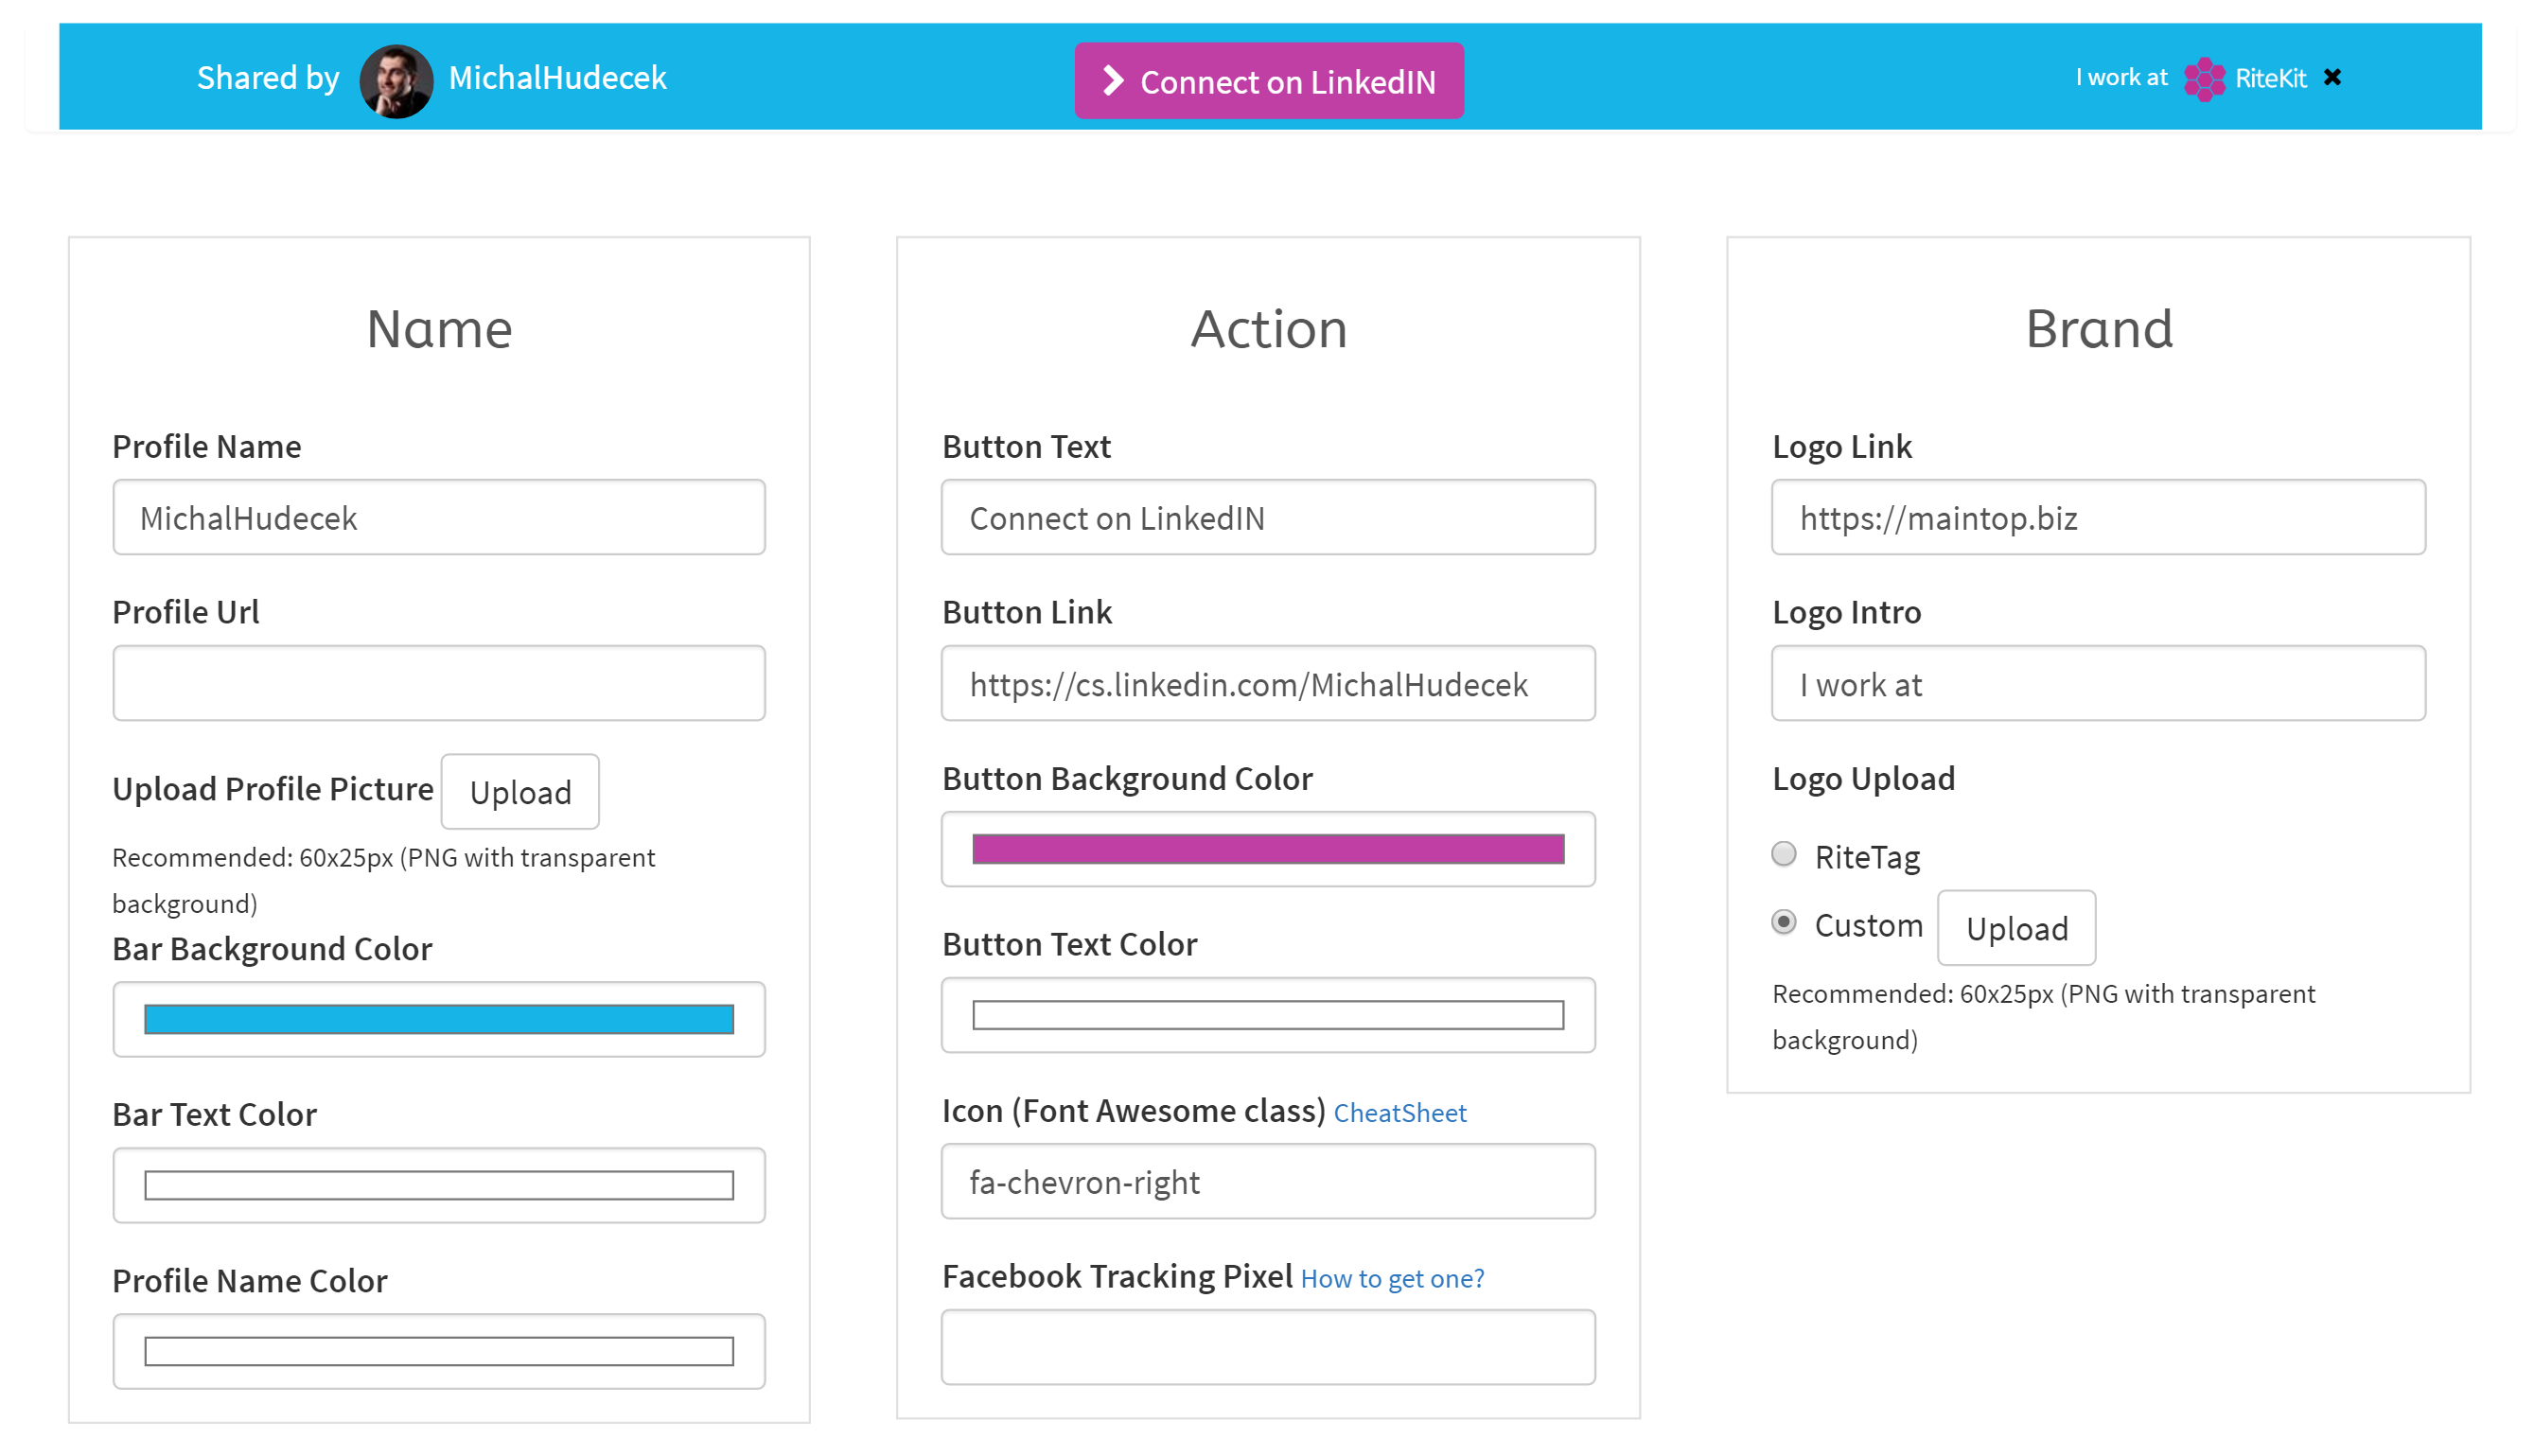This screenshot has height=1456, width=2534.
Task: Click MichalHudecek name in top bar
Action: [x=557, y=78]
